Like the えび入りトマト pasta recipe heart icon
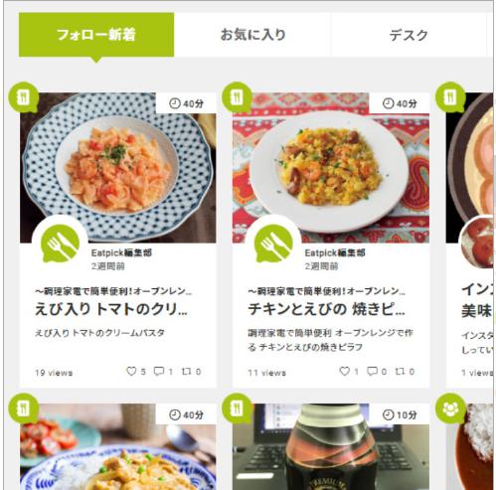The width and height of the screenshot is (496, 490). [x=131, y=371]
